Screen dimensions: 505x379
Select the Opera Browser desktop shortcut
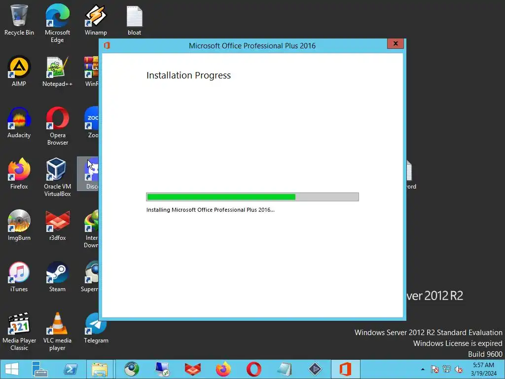tap(57, 126)
